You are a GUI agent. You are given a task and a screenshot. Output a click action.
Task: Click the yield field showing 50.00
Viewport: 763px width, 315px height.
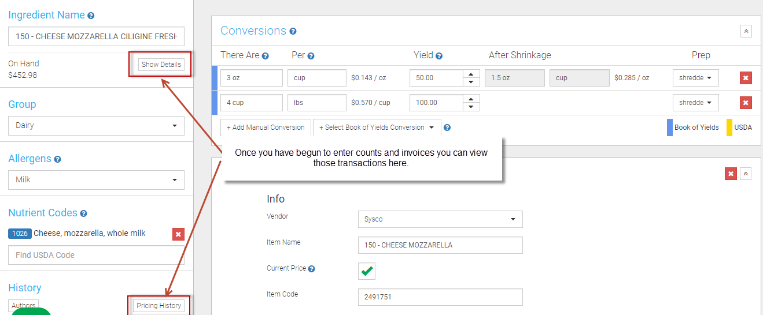pyautogui.click(x=436, y=78)
